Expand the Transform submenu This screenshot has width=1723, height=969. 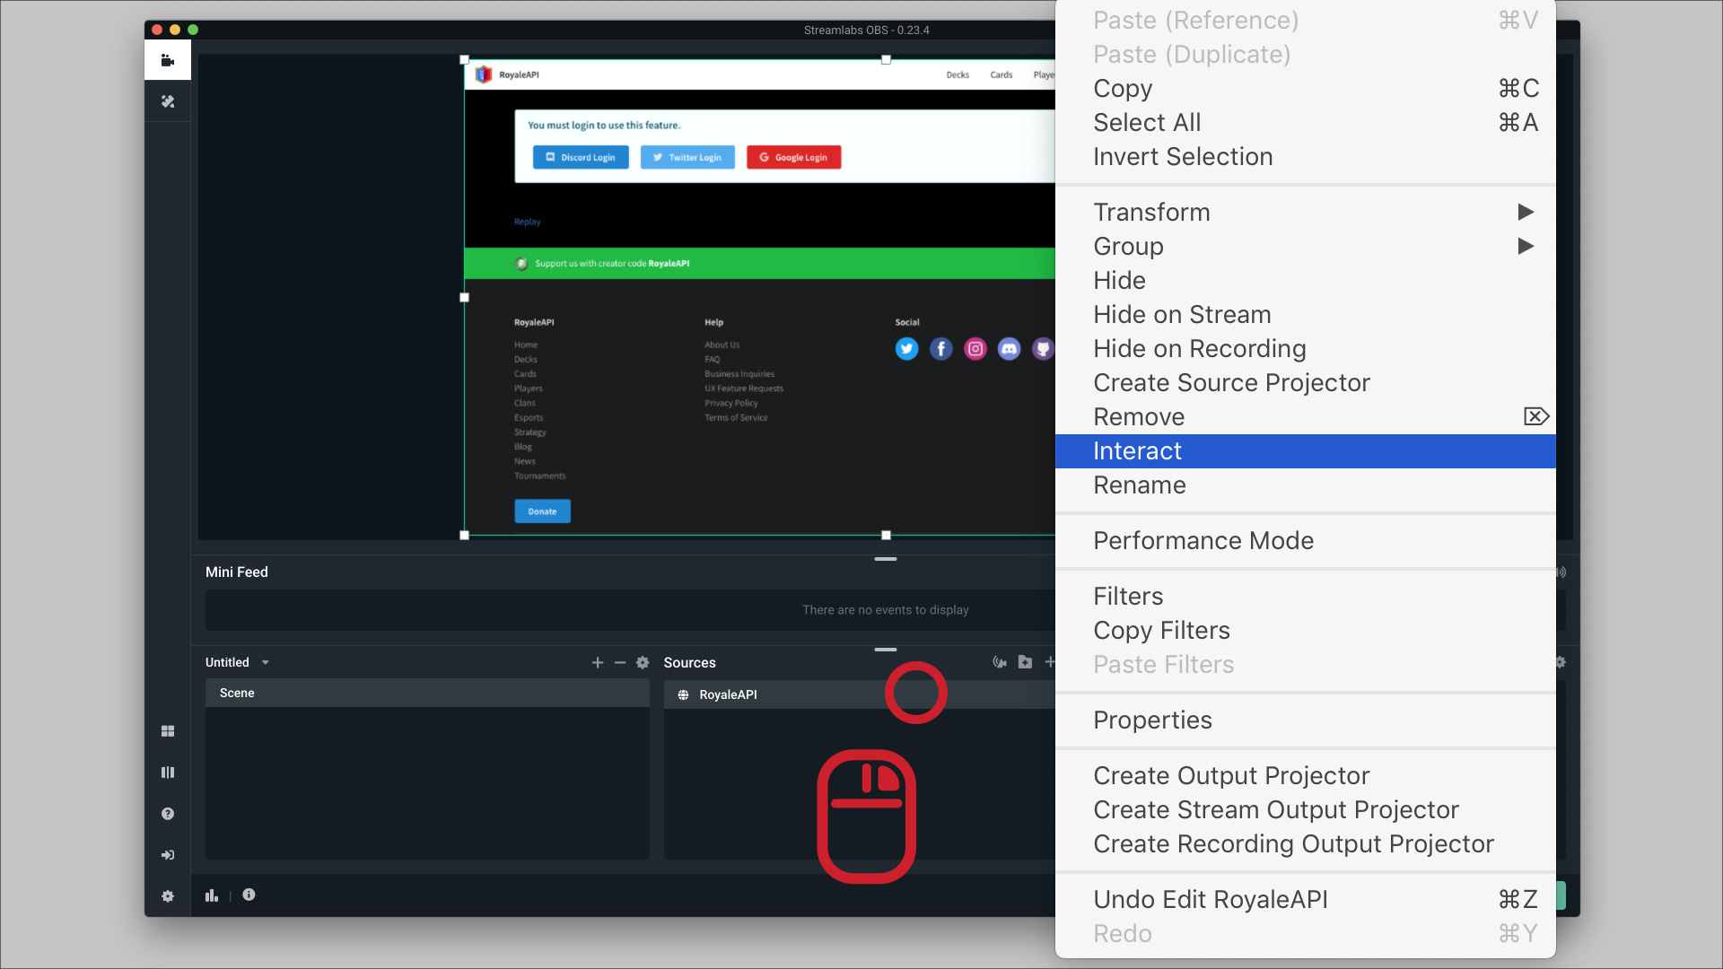(1306, 212)
